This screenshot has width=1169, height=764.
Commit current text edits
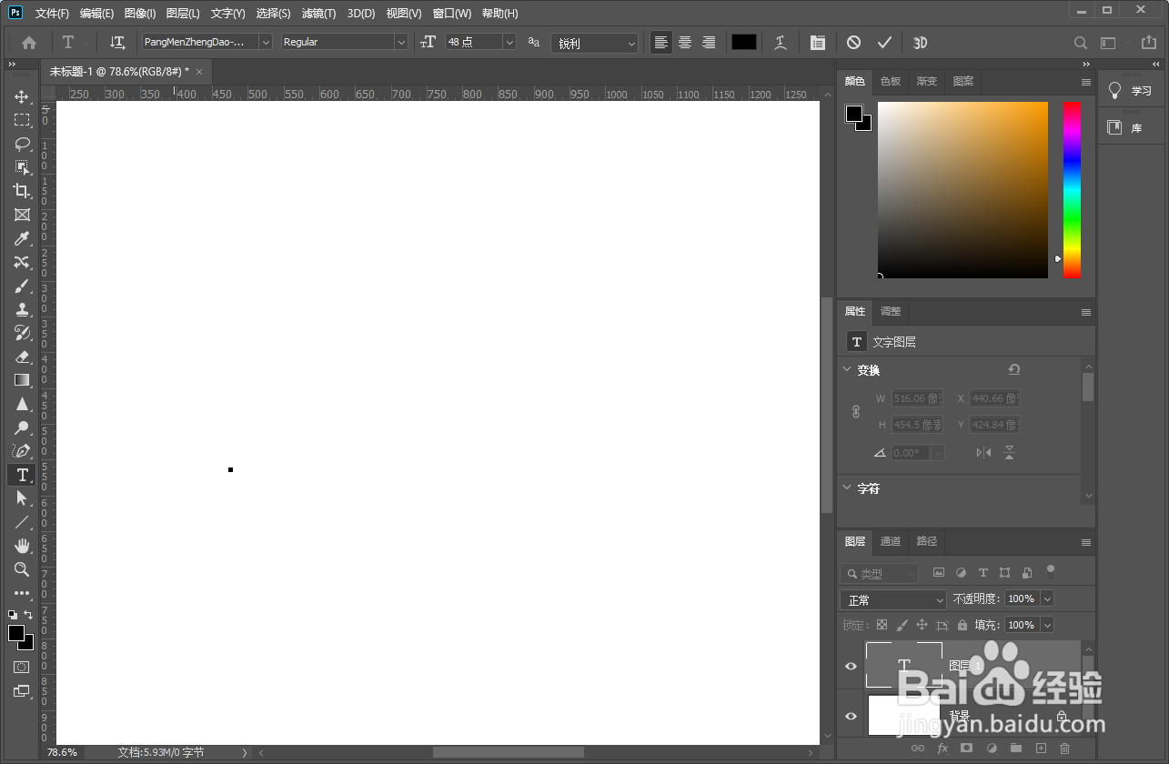pyautogui.click(x=884, y=43)
